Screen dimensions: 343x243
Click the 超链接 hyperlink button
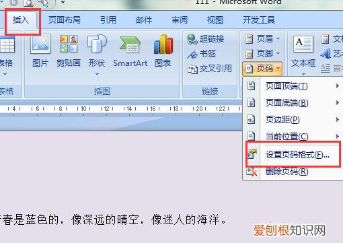pyautogui.click(x=206, y=39)
